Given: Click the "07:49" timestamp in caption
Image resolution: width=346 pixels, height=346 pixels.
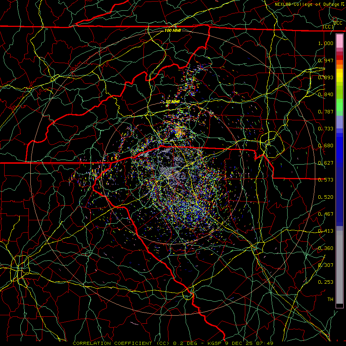Looking at the screenshot, I should tap(264, 343).
